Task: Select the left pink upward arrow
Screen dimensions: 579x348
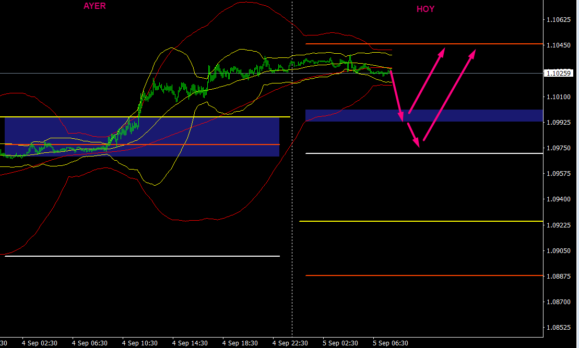Action: tap(426, 81)
